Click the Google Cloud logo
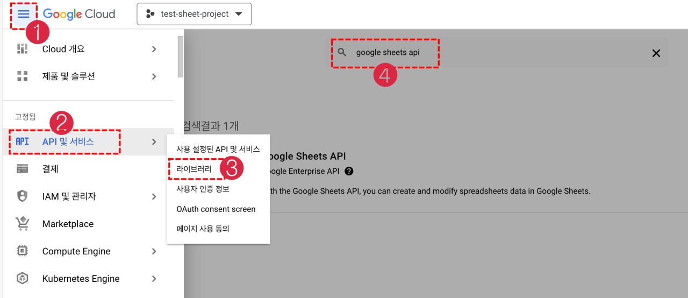 pos(79,14)
